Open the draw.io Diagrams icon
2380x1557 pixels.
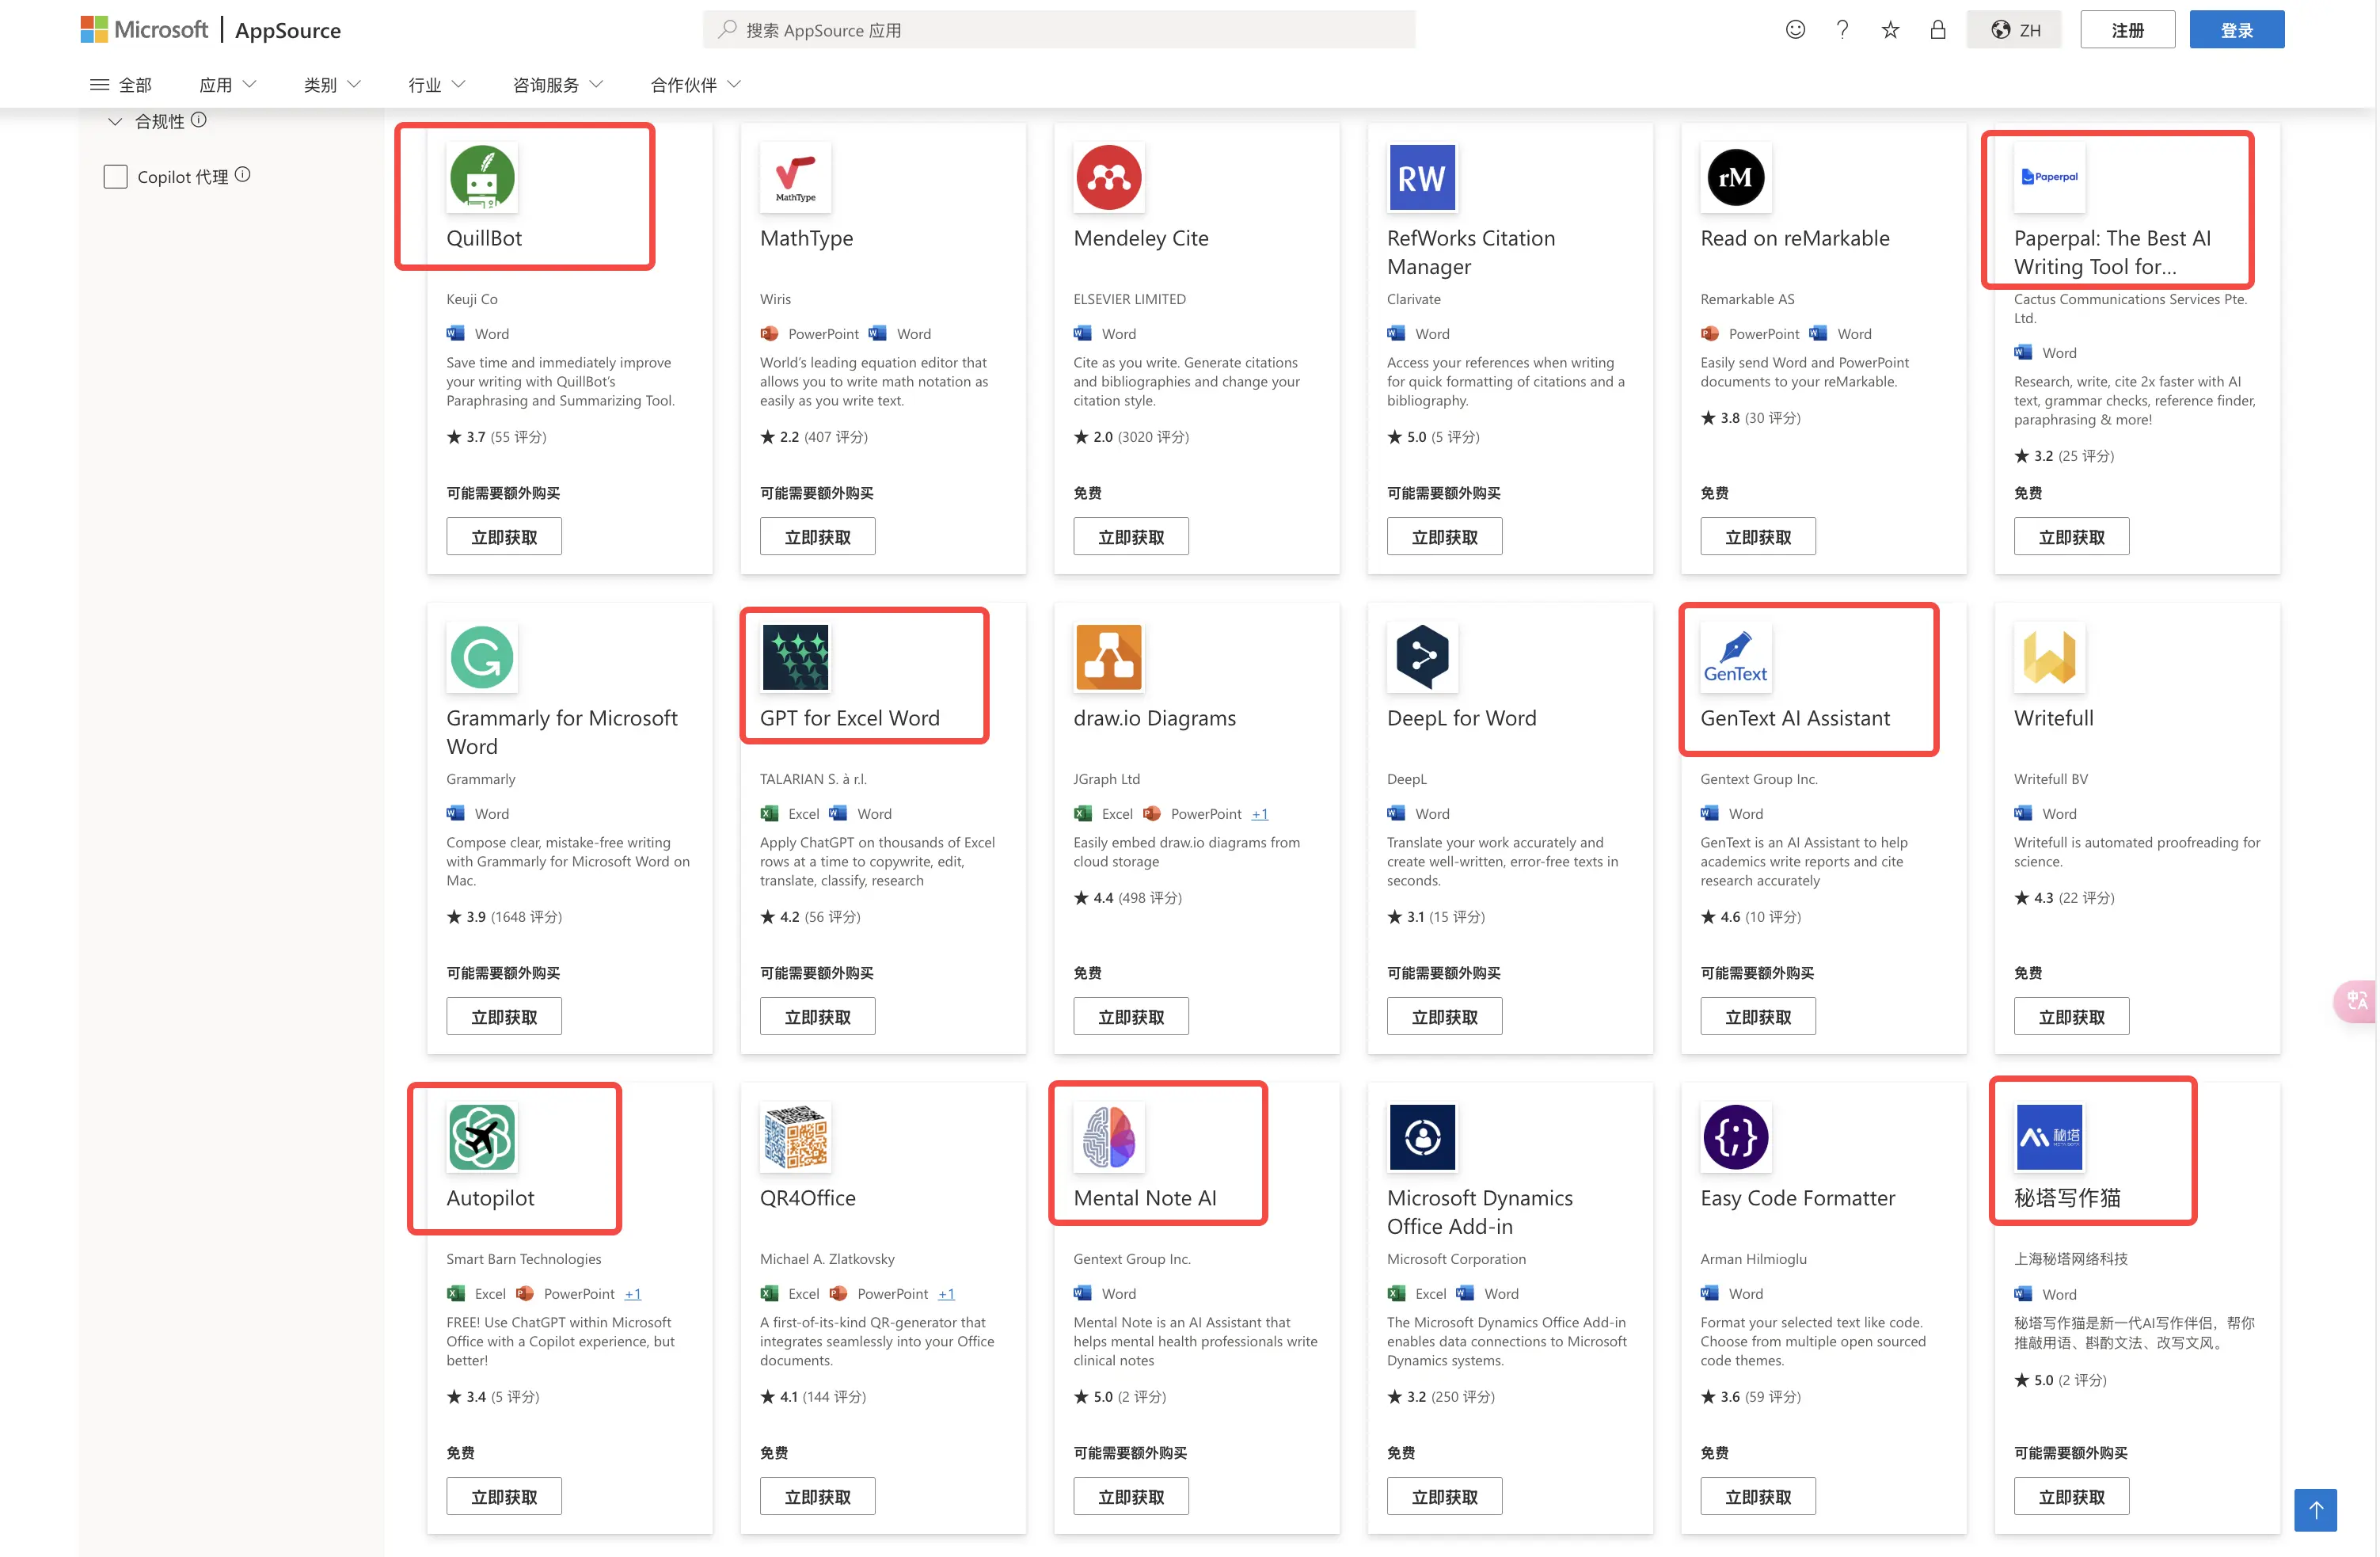pos(1108,657)
